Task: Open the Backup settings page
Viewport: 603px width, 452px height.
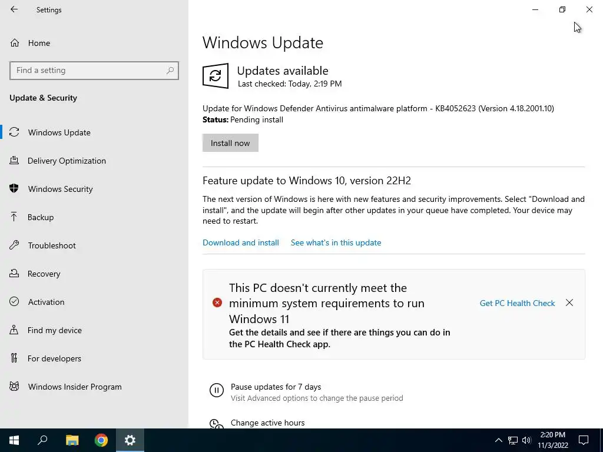Action: click(x=41, y=217)
